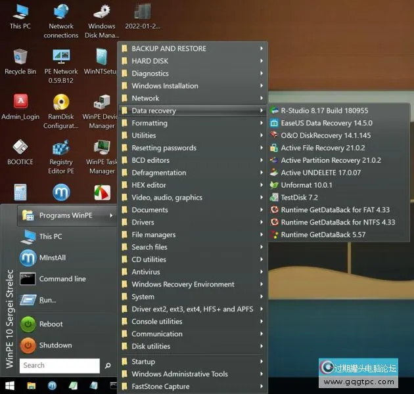This screenshot has height=394, width=414.
Task: Open the Recycle Bin desktop icon
Action: [x=20, y=60]
